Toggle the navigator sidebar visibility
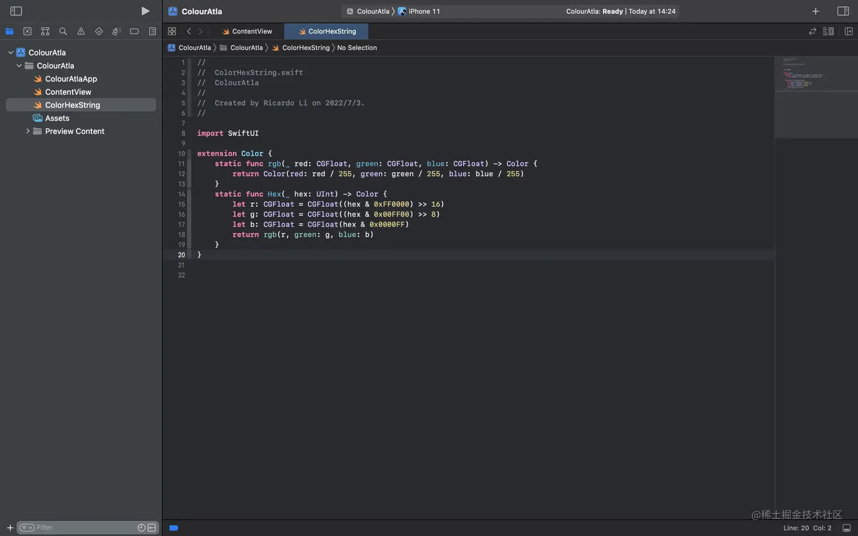The width and height of the screenshot is (858, 536). point(16,11)
